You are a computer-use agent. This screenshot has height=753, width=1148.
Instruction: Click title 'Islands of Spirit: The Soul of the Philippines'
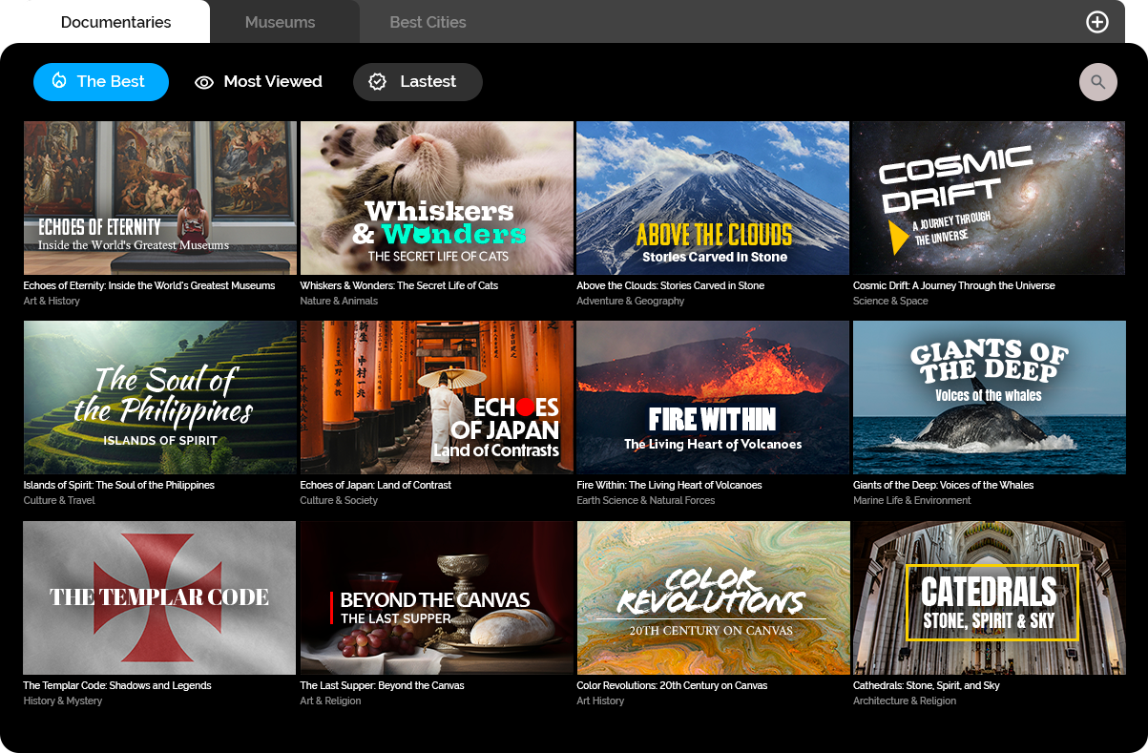click(119, 485)
